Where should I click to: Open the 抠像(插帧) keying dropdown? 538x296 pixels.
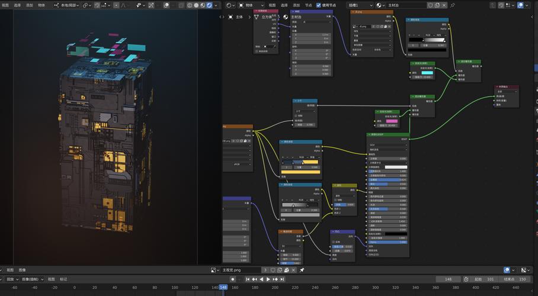[x=33, y=279]
